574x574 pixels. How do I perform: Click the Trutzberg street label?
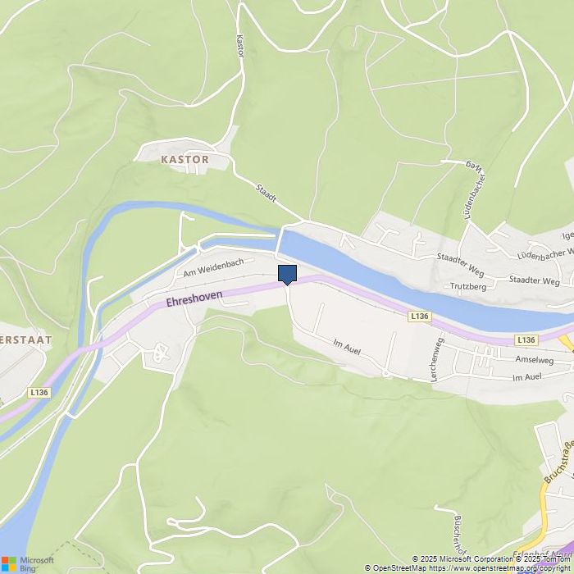468,286
